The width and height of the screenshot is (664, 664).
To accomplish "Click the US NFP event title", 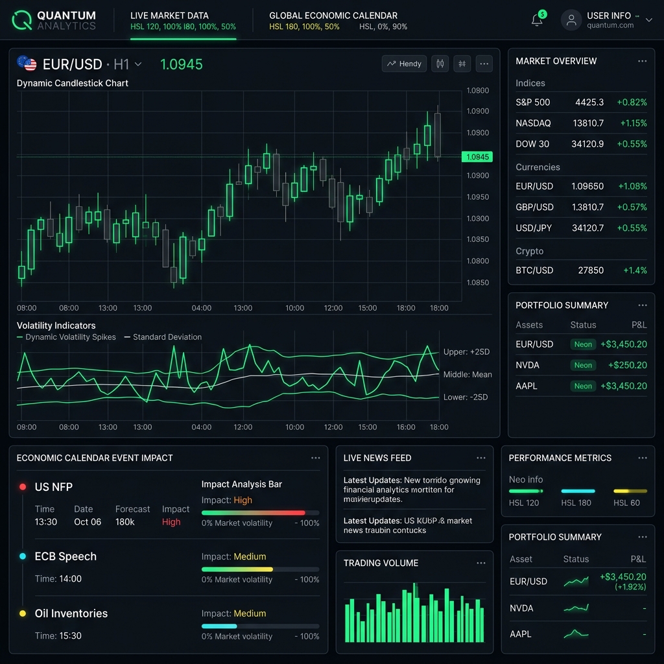I will pos(54,487).
